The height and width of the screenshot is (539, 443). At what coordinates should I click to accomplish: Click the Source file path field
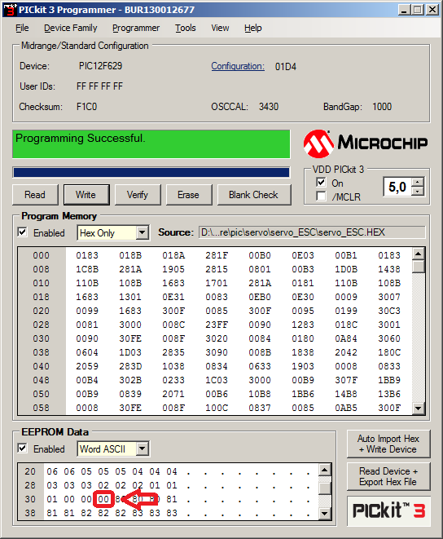[312, 232]
